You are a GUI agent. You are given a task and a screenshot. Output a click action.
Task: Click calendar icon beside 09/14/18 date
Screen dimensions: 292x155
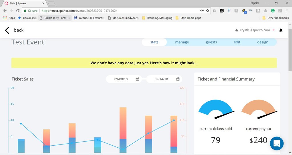pos(178,79)
